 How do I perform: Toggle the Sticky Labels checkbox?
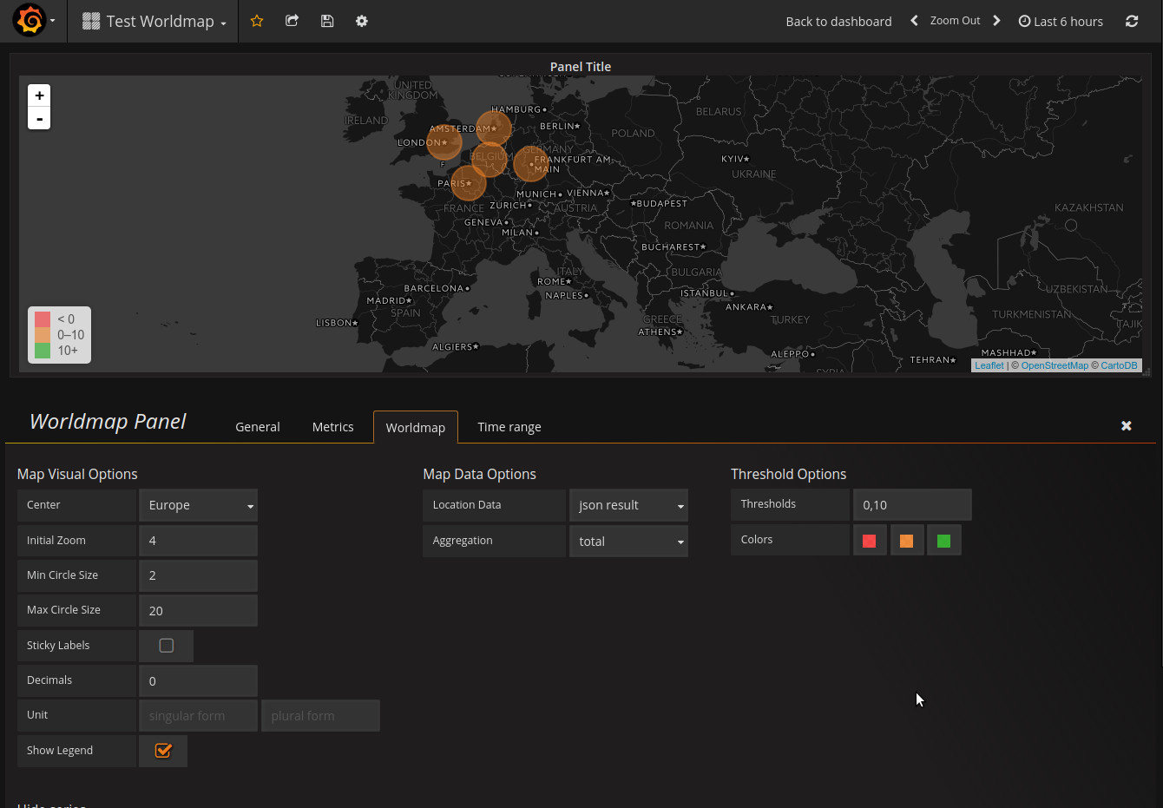tap(167, 646)
